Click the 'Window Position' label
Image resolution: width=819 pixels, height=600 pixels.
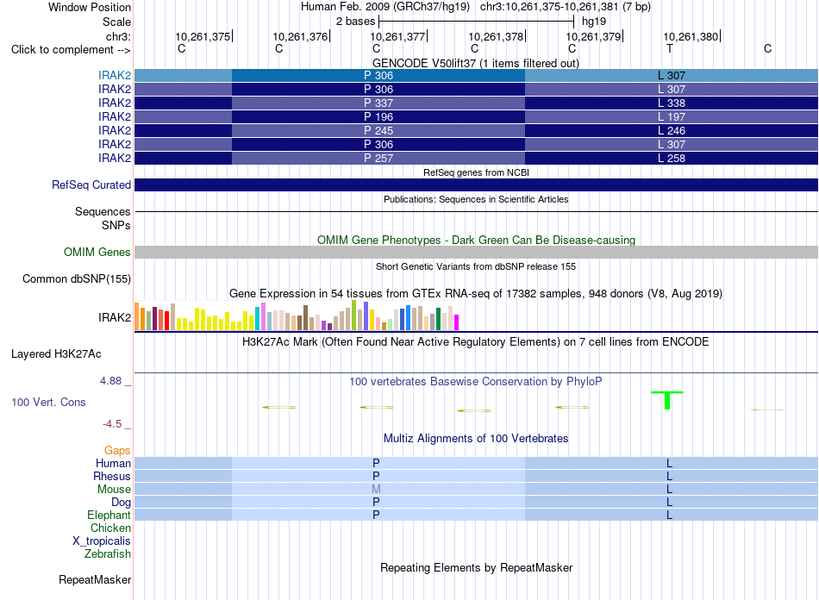point(90,7)
